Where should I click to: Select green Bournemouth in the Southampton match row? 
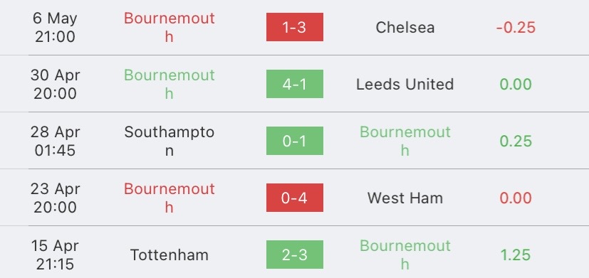coord(405,141)
